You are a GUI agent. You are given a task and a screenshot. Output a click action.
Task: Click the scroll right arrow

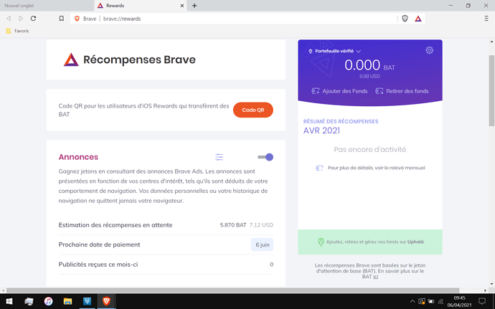pos(485,290)
